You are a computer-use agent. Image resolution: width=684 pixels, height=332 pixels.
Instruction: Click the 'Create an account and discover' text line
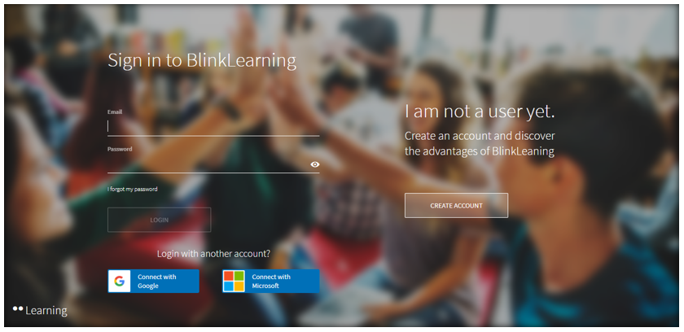click(480, 136)
